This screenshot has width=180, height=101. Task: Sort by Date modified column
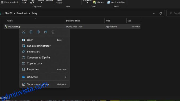pyautogui.click(x=73, y=21)
